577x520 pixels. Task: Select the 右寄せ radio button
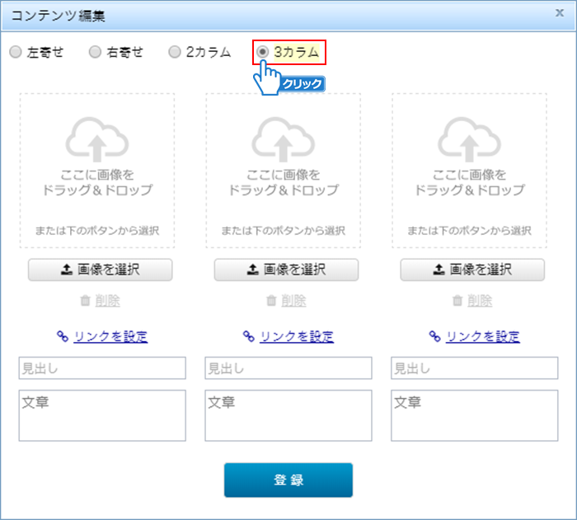click(x=95, y=53)
